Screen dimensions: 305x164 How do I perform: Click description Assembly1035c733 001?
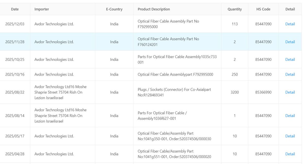(177, 60)
